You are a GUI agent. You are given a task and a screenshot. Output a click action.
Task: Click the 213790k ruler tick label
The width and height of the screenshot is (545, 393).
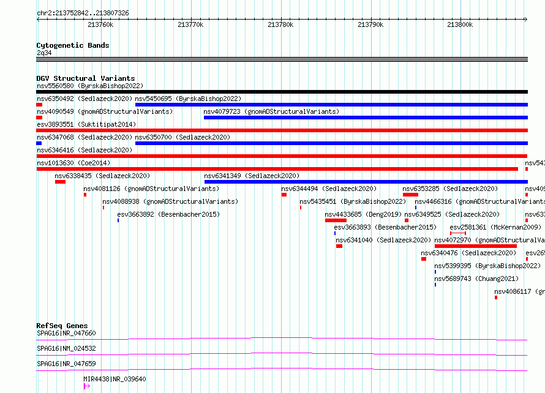[370, 24]
